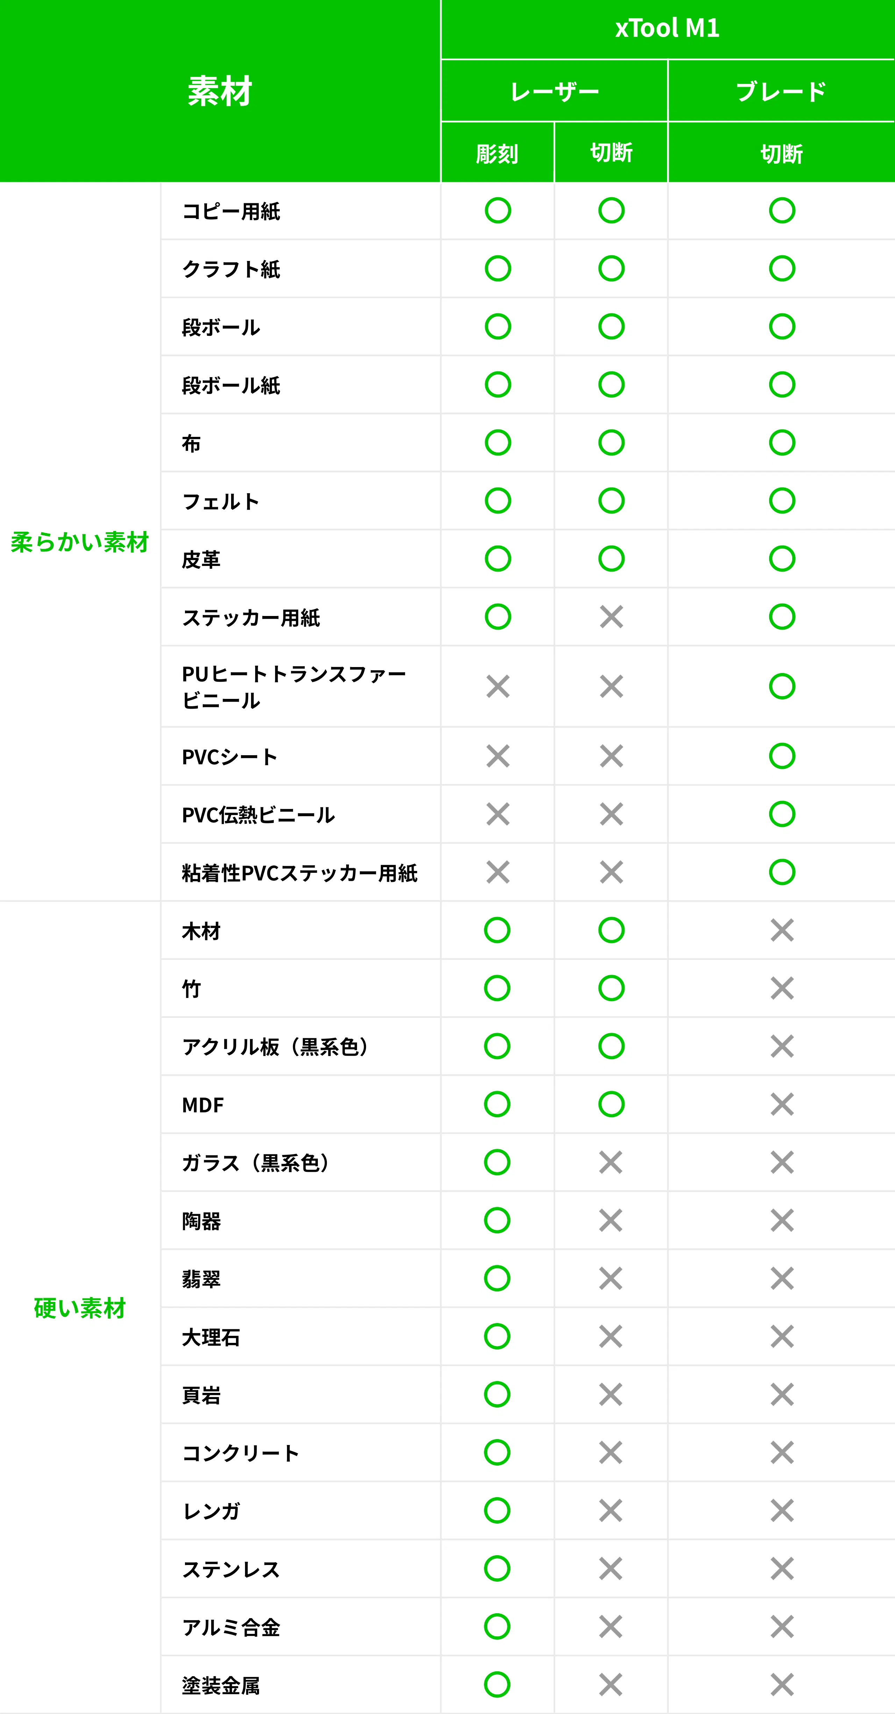The height and width of the screenshot is (1714, 895).
Task: Select the レーザー column header
Action: (554, 91)
